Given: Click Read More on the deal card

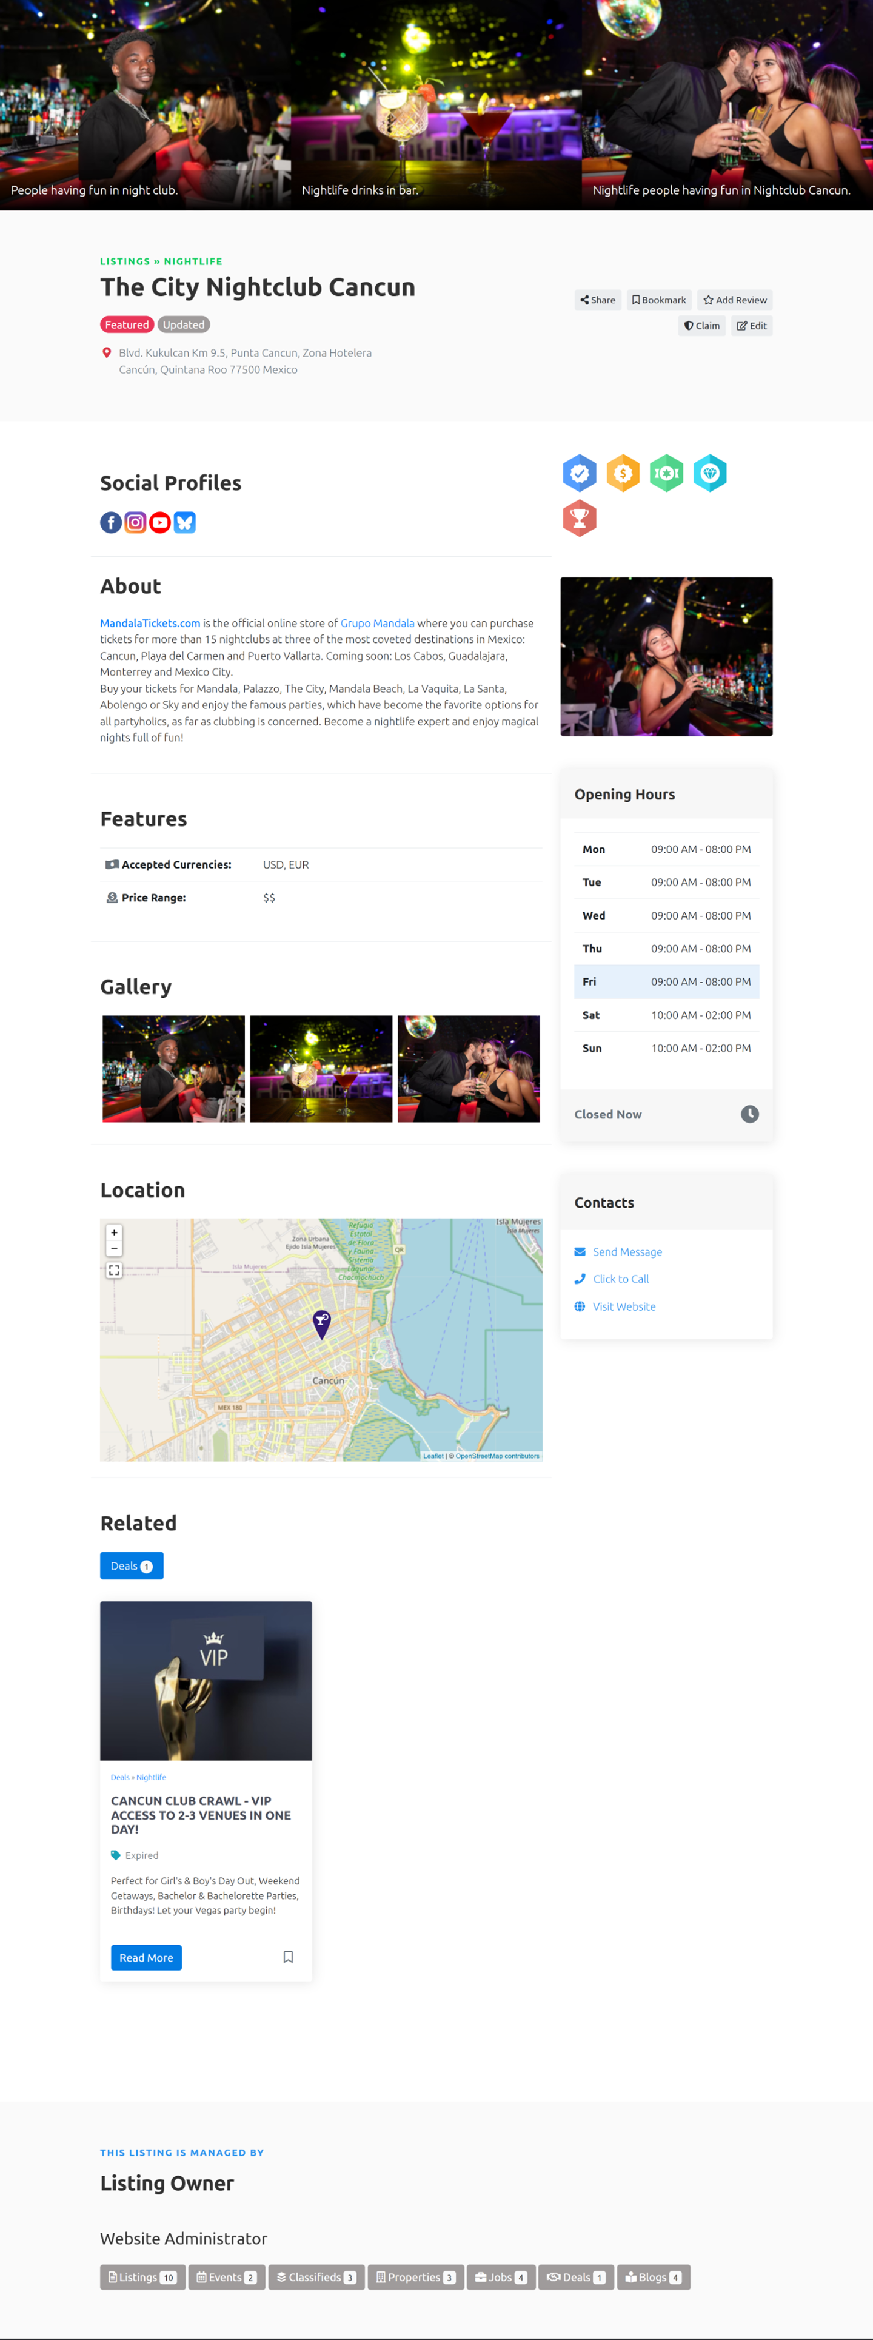Looking at the screenshot, I should coord(146,1957).
